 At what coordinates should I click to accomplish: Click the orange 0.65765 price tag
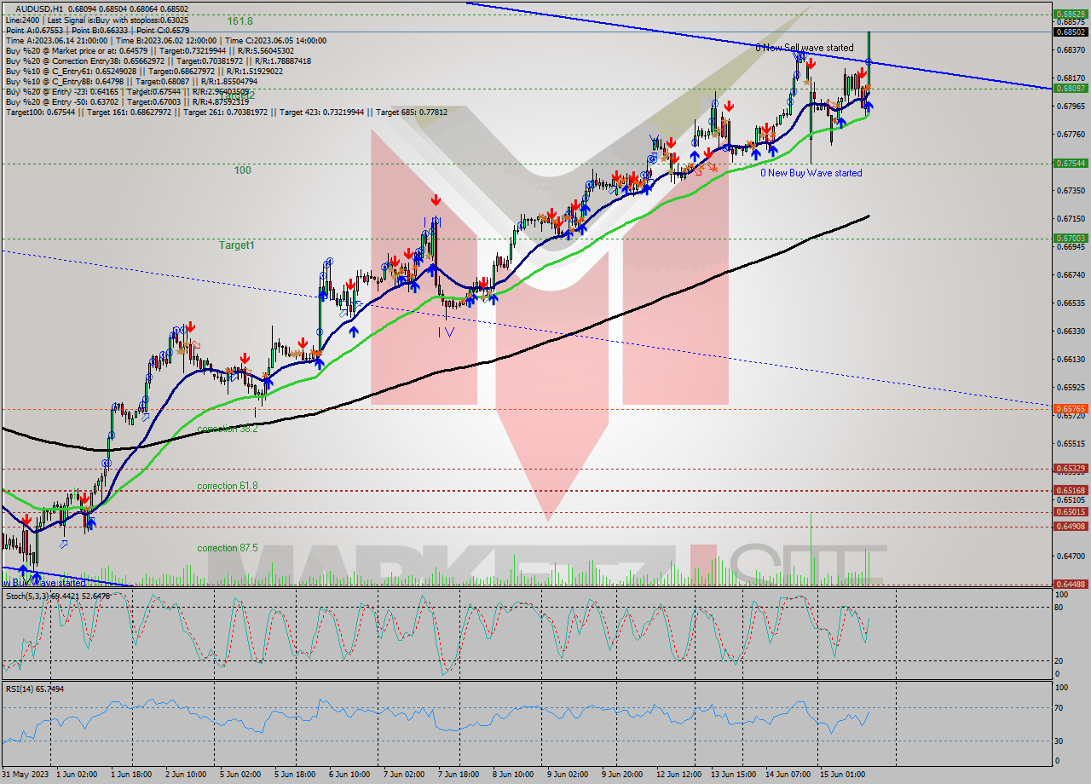(x=1071, y=408)
